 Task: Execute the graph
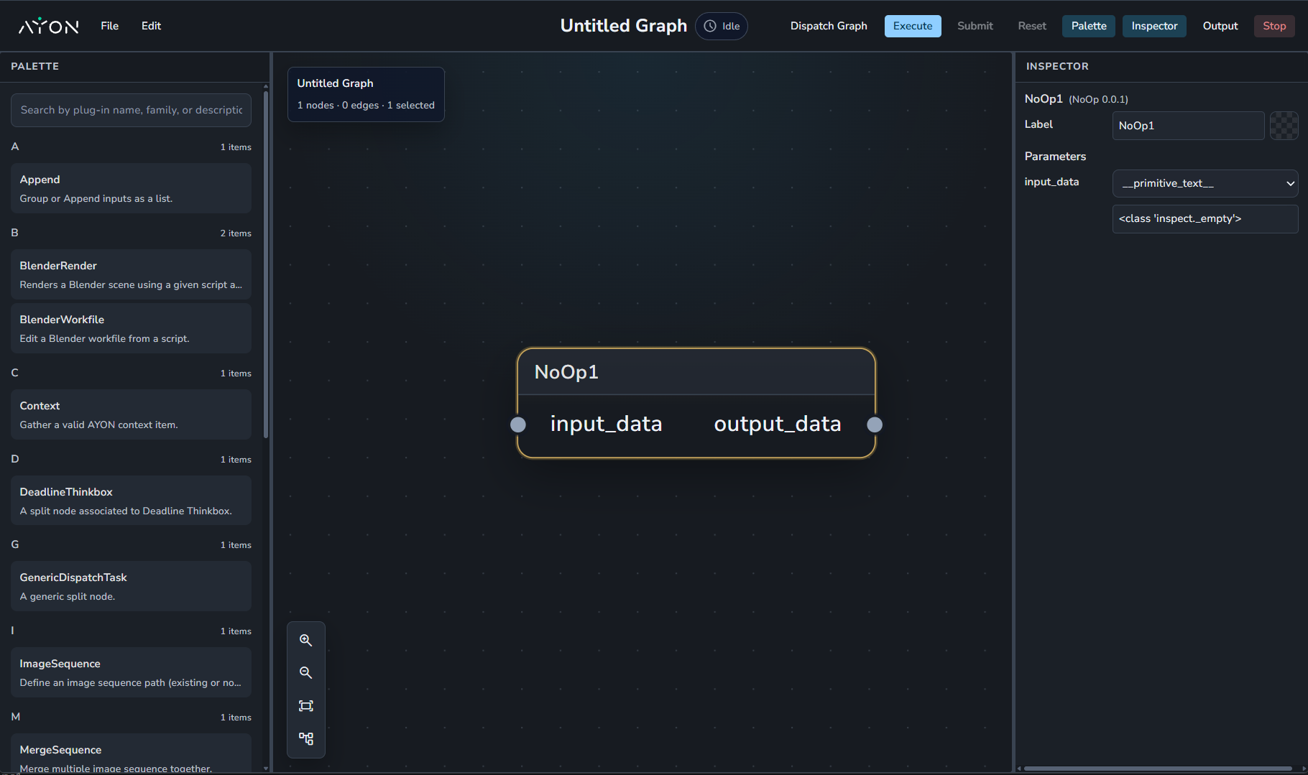tap(913, 26)
